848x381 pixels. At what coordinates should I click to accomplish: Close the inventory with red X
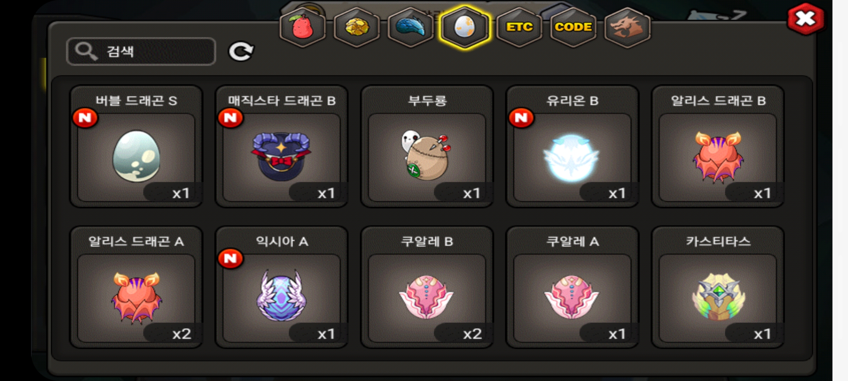point(806,19)
